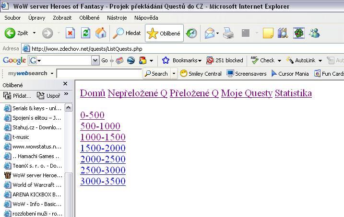Open the Domů link
Screen dimensions: 344x217
click(93, 93)
